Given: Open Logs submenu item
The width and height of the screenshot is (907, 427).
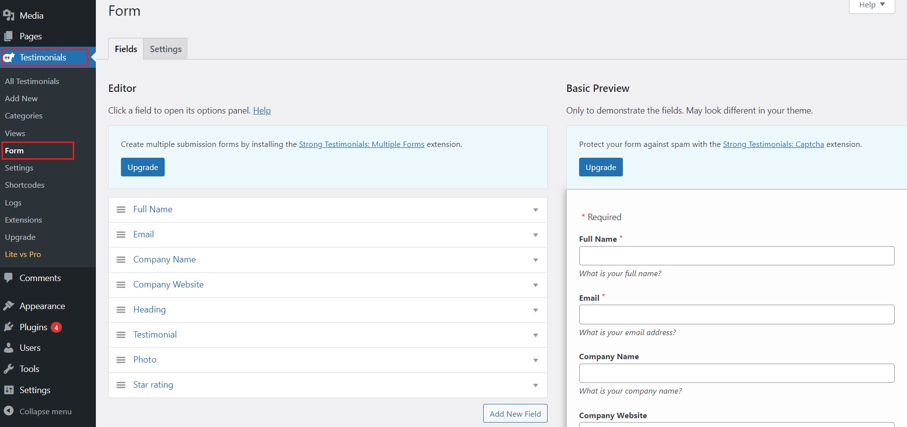Looking at the screenshot, I should pos(13,202).
